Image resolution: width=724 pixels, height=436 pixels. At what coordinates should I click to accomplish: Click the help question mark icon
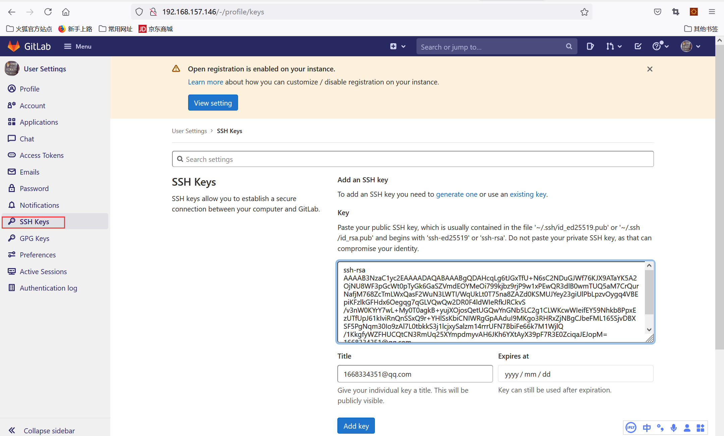657,46
